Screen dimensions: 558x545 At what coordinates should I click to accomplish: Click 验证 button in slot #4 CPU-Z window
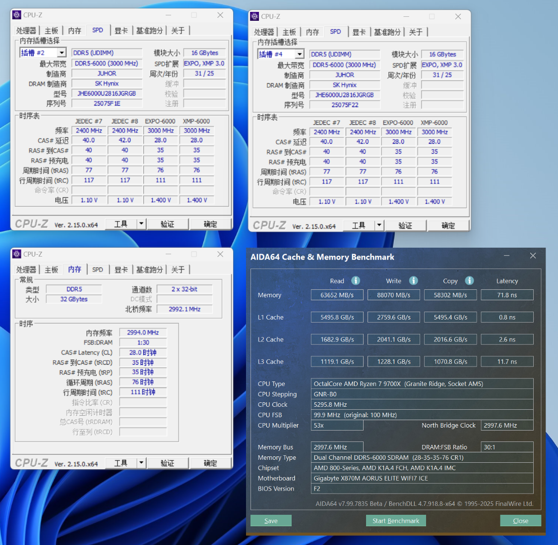405,225
